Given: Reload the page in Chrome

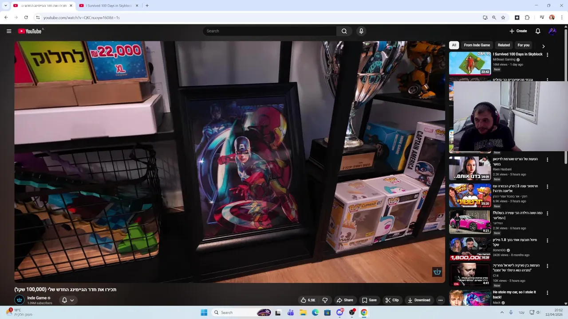Looking at the screenshot, I should coord(26,17).
